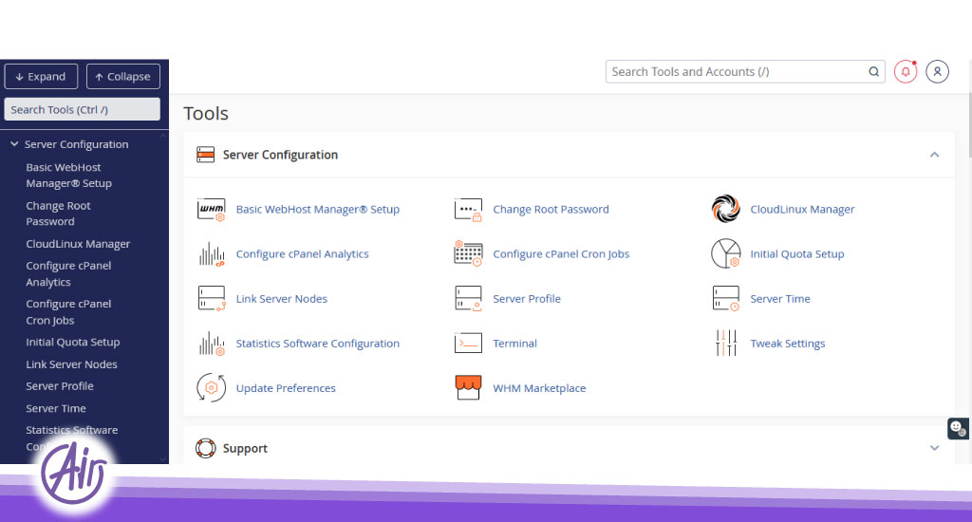Open the Link Server Nodes link
The image size is (972, 522).
pos(281,299)
